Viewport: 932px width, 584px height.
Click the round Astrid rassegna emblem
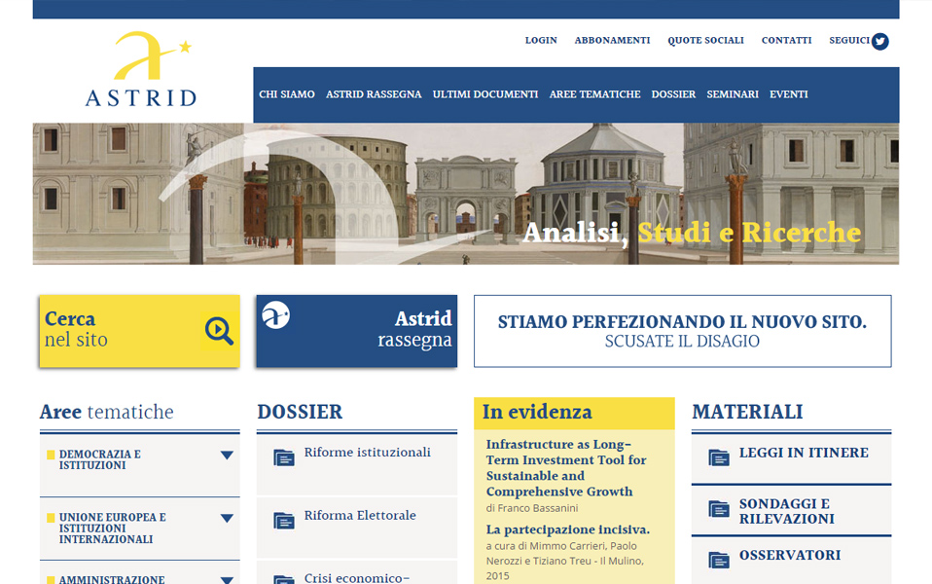tap(276, 315)
